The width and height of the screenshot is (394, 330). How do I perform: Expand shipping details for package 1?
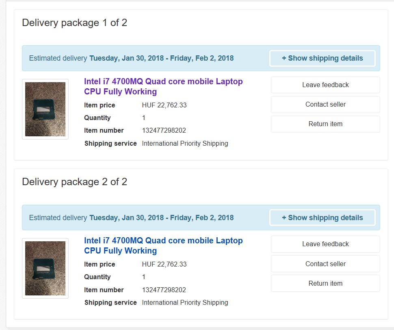[x=322, y=58]
